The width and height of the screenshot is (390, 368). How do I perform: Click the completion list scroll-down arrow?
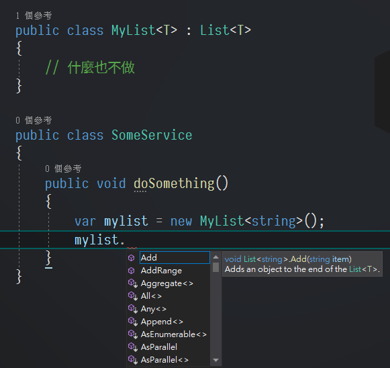215,360
